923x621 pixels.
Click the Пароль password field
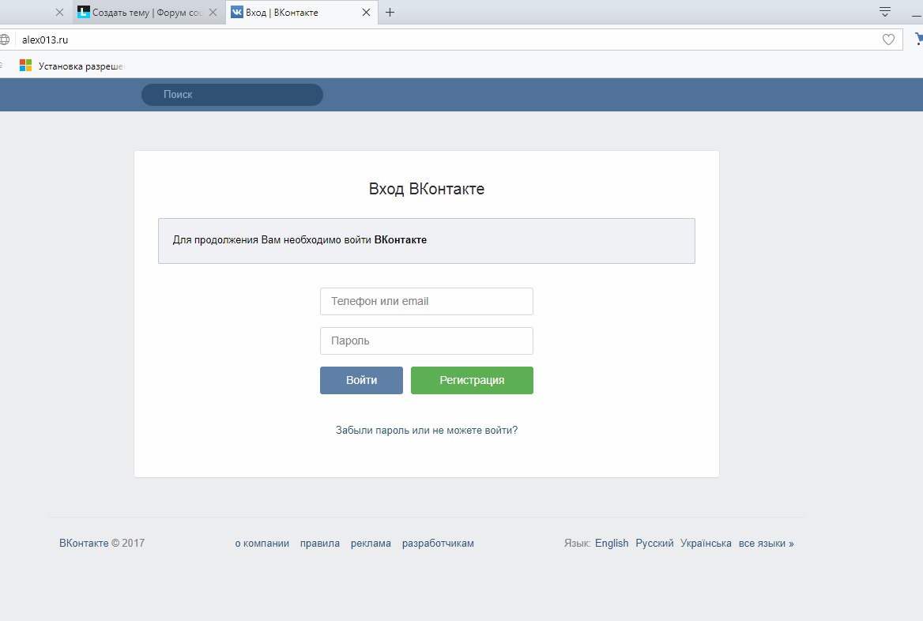click(x=426, y=341)
